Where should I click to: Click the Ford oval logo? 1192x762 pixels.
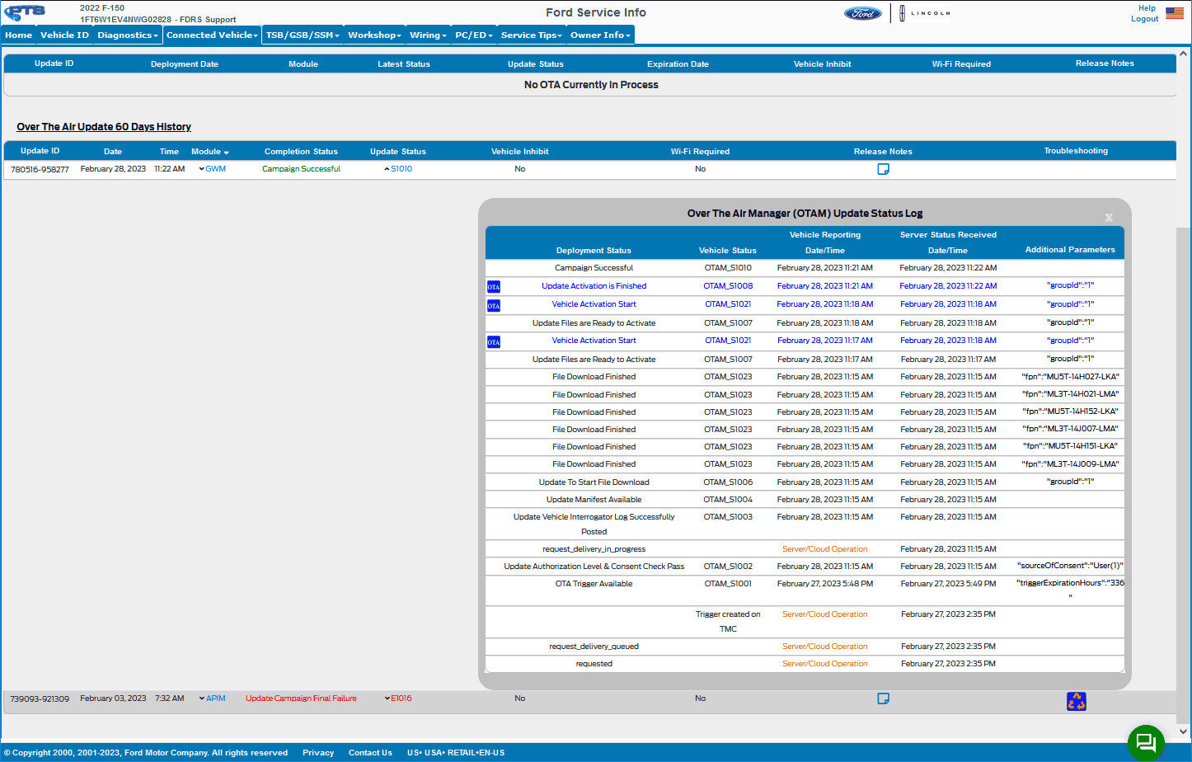click(862, 13)
